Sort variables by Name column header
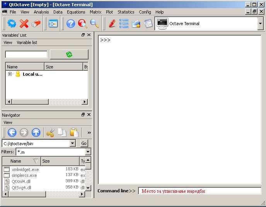The width and height of the screenshot is (266, 207). (25, 67)
